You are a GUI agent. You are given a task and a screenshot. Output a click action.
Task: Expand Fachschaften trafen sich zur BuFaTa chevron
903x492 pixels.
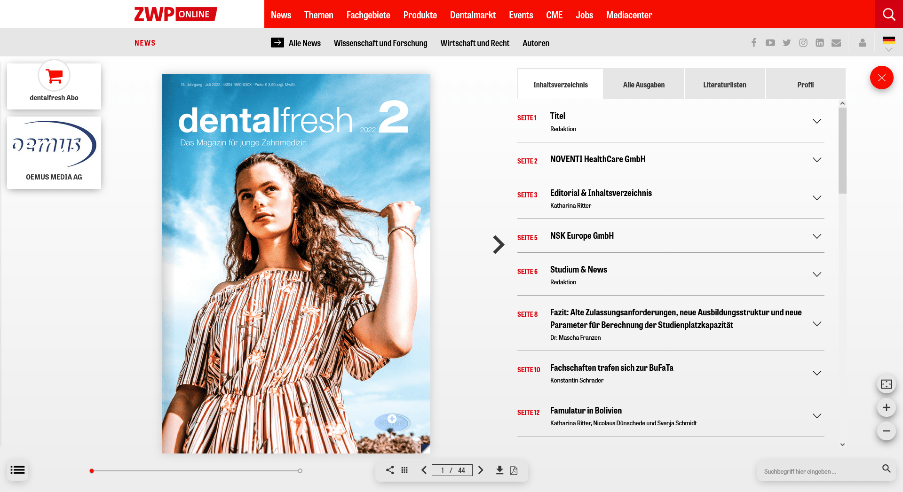817,373
